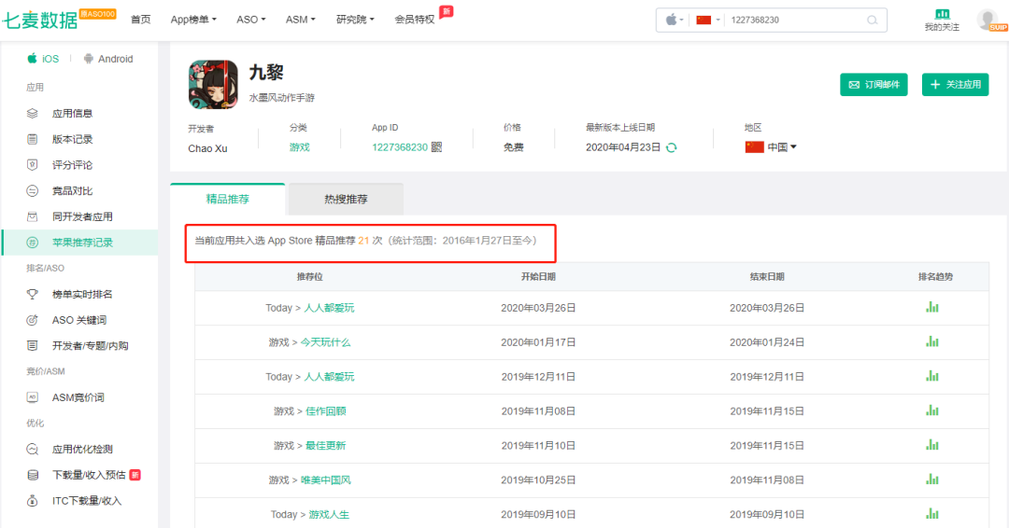Show ranking trend for 2019年12月11日 row
Viewport: 1009px width, 528px height.
932,376
